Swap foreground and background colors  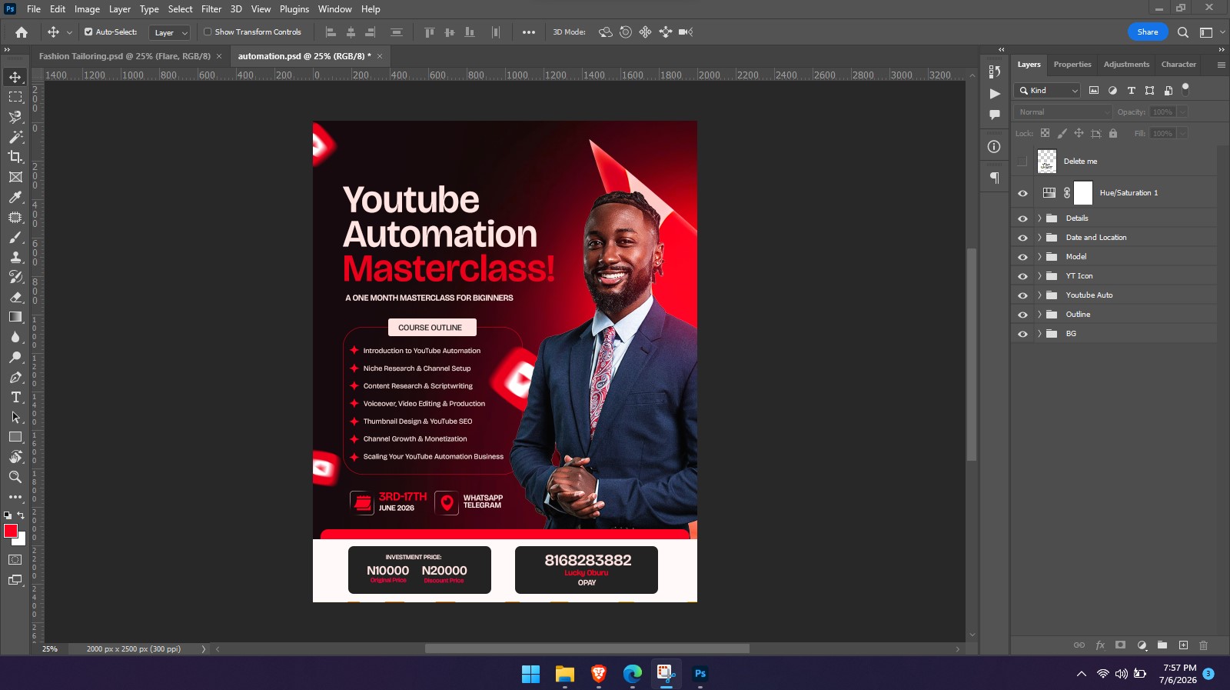[21, 515]
